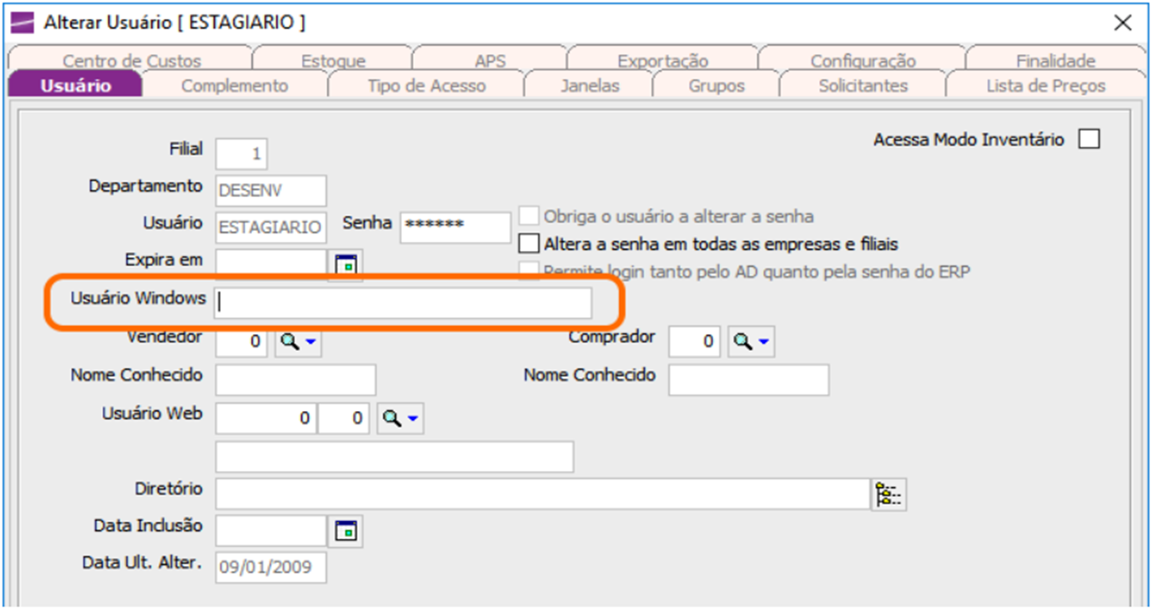The width and height of the screenshot is (1152, 612).
Task: Go to the Lista de Preços tab
Action: [x=1045, y=86]
